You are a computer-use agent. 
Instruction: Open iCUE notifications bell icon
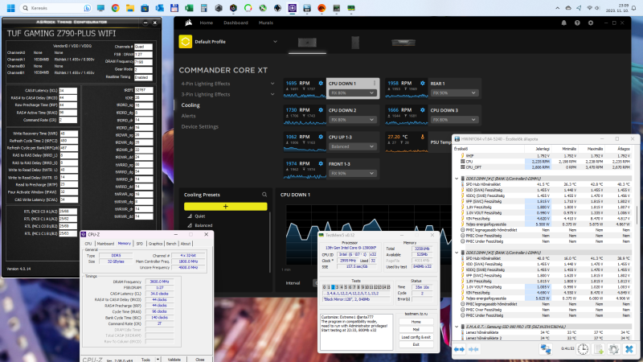pos(564,23)
